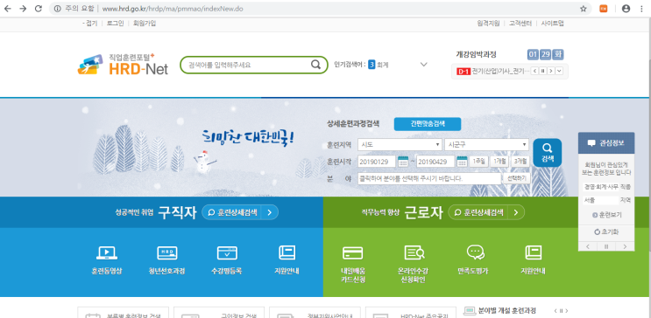Click the popular keyword 회계

[x=382, y=65]
